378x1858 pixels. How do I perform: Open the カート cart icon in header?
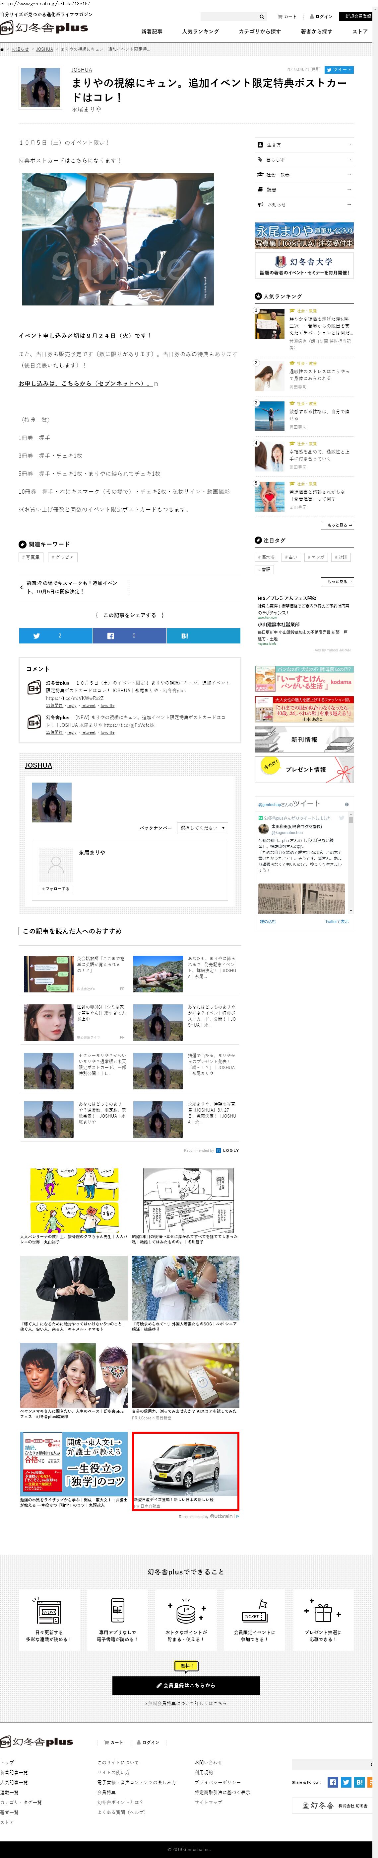tap(287, 17)
